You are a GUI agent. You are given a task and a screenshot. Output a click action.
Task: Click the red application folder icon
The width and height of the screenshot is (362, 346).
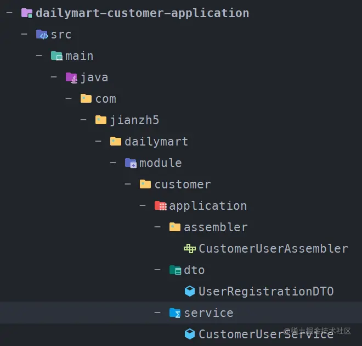[x=161, y=206]
